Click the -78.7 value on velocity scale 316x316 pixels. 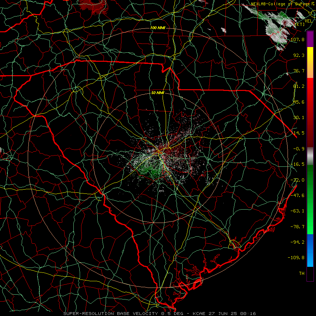pyautogui.click(x=297, y=227)
